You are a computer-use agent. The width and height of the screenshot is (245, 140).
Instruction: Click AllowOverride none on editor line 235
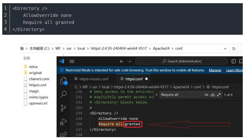click(118, 119)
